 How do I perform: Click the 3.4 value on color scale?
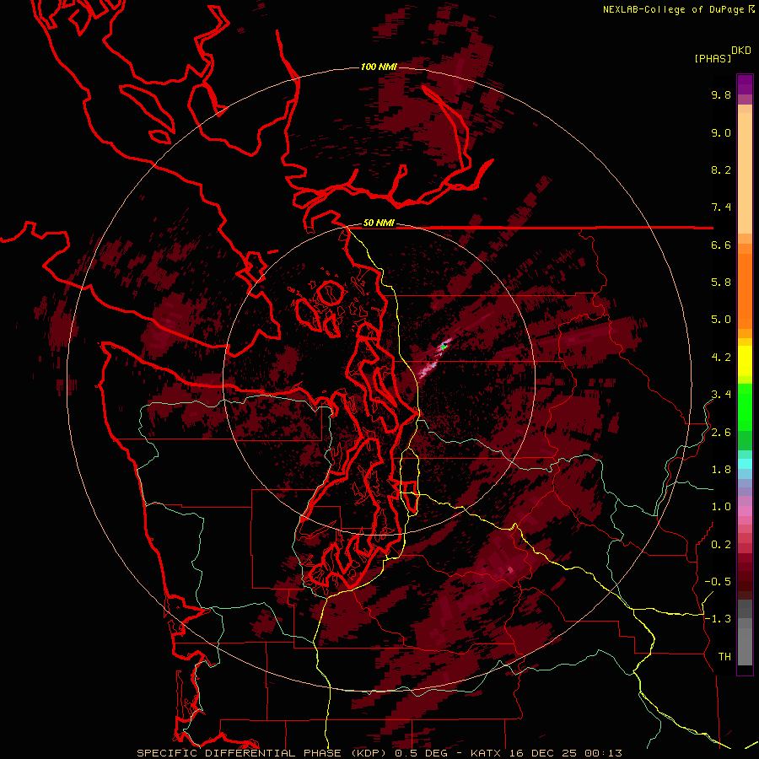[721, 395]
